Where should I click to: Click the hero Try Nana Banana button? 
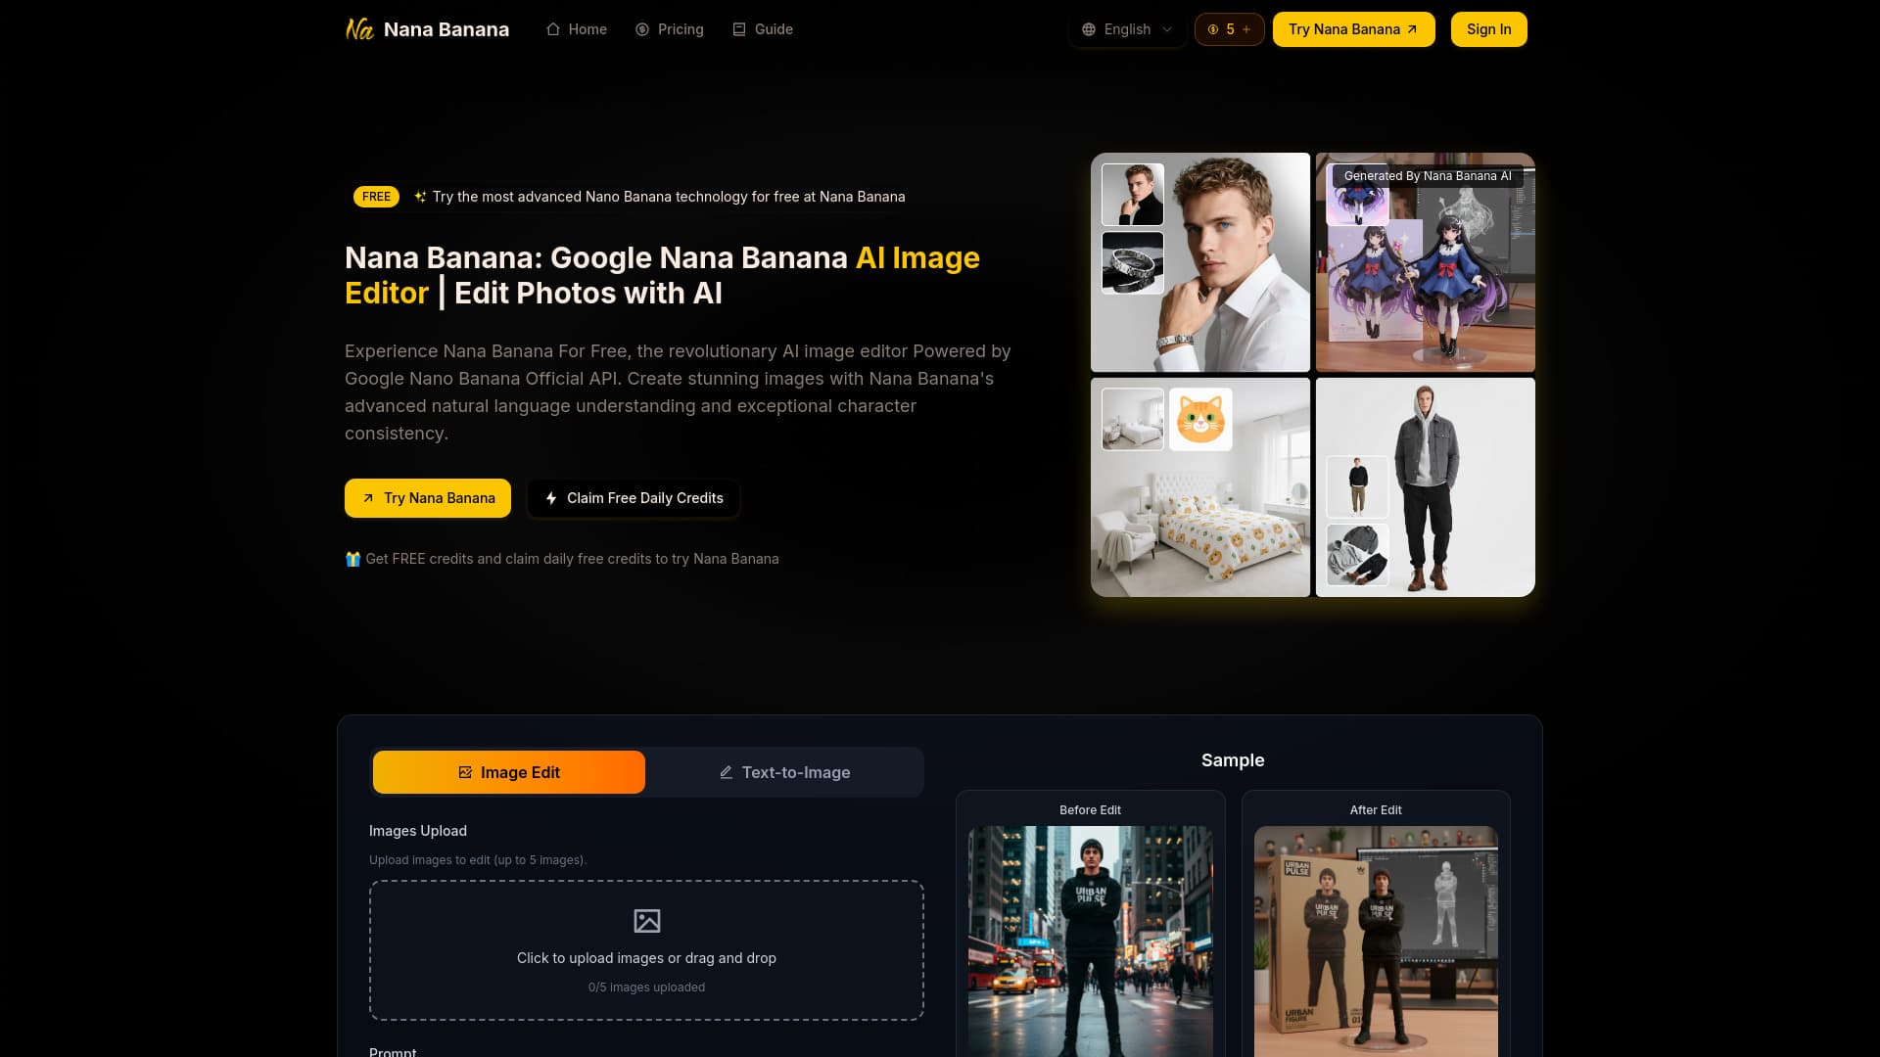[x=428, y=498]
